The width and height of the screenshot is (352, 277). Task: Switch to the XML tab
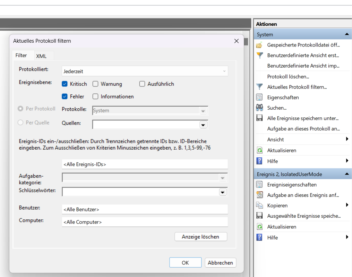[41, 56]
